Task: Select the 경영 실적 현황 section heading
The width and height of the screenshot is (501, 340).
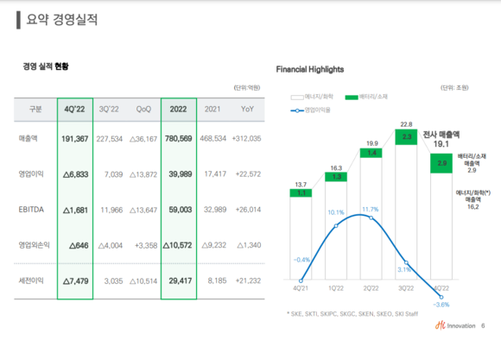Action: coord(46,66)
